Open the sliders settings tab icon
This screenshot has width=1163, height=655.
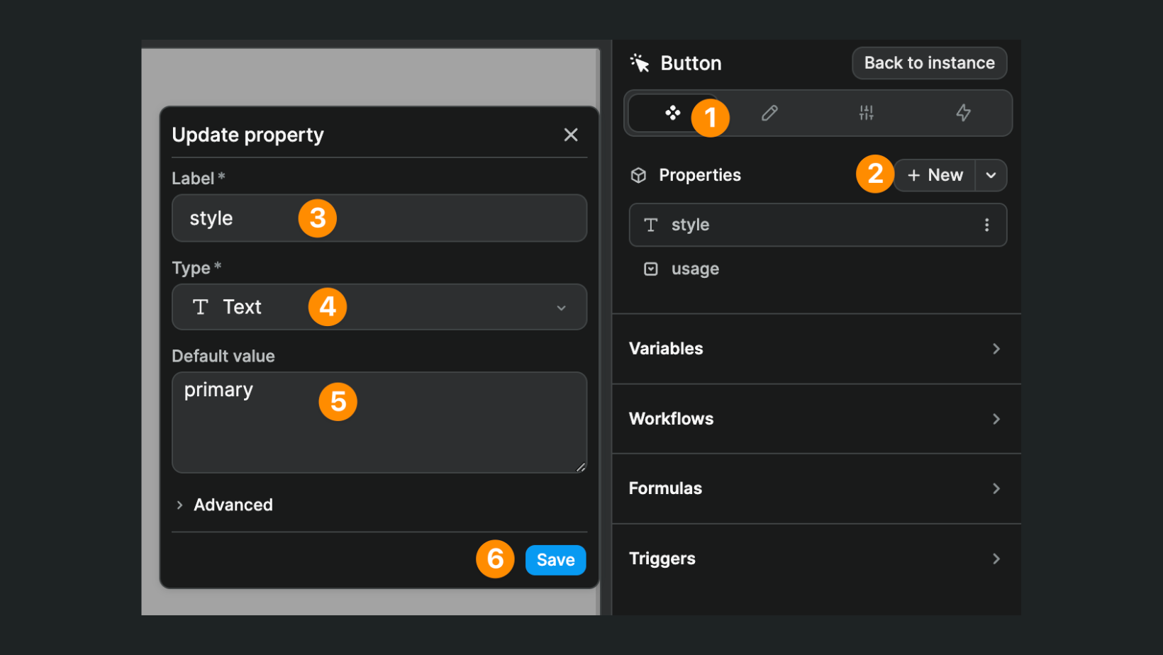click(866, 113)
